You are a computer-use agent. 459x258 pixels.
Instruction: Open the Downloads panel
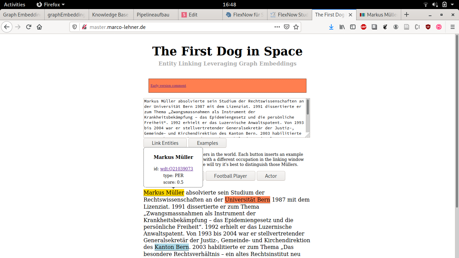click(x=331, y=27)
